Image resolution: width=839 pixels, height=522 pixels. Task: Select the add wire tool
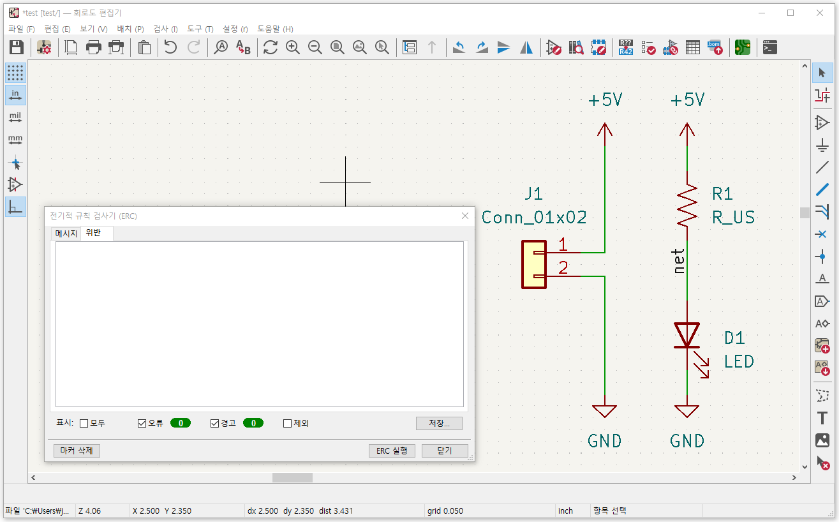coord(822,167)
